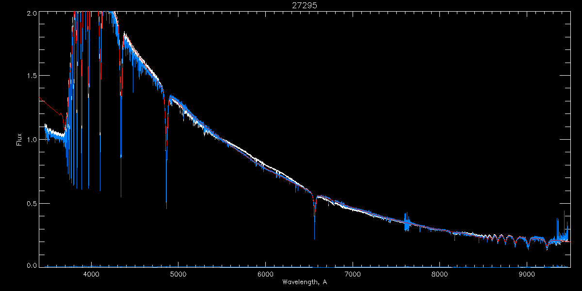Image resolution: width=582 pixels, height=291 pixels.
Task: Click the 0.0 flux tick label
Action: tap(31, 265)
